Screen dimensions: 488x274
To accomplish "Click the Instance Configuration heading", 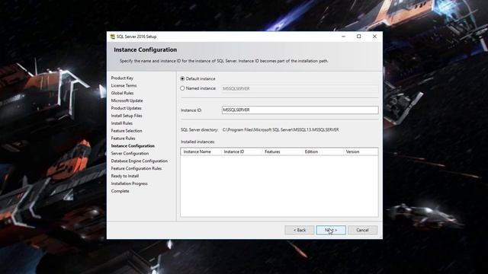I will pos(146,49).
